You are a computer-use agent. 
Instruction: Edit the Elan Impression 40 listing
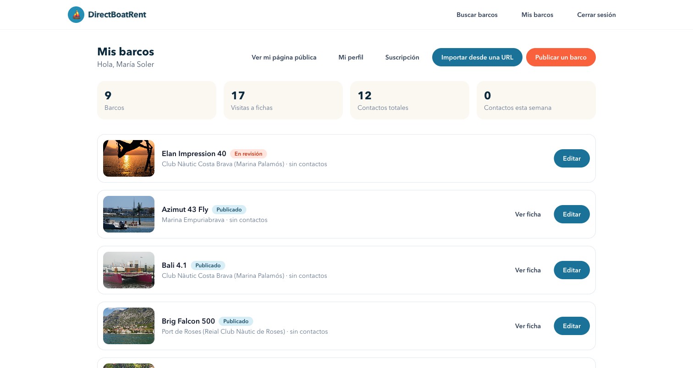(x=572, y=158)
